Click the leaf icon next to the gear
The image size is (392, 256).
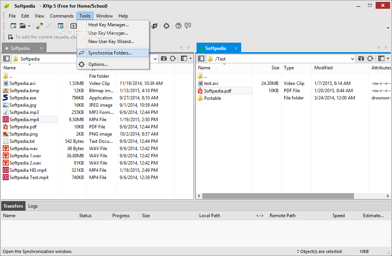[x=155, y=26]
